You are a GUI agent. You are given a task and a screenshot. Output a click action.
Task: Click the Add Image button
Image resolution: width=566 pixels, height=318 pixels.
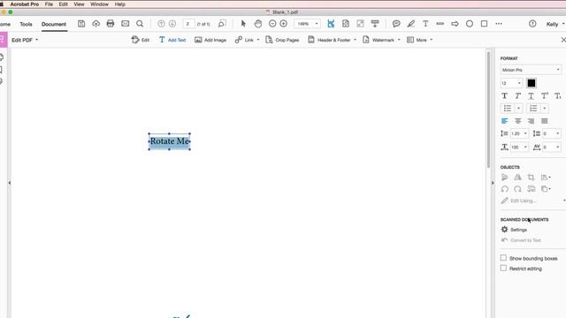210,40
